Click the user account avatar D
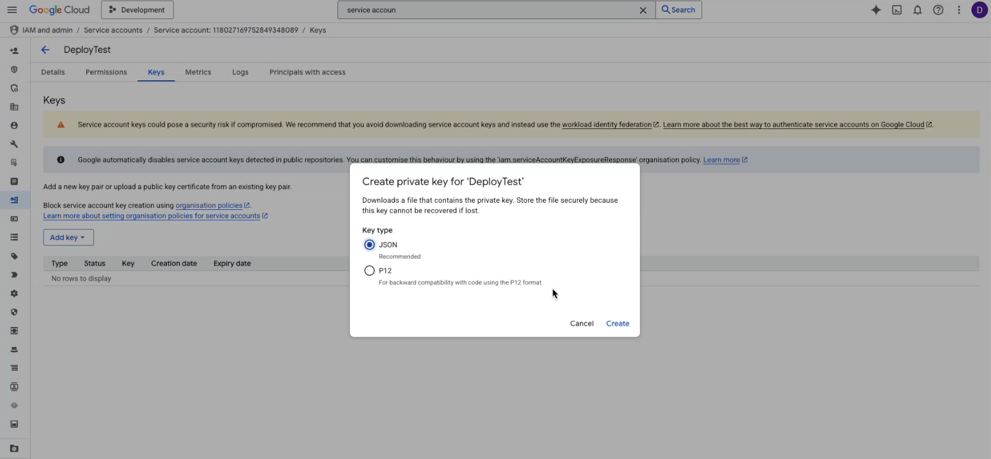 [x=979, y=10]
